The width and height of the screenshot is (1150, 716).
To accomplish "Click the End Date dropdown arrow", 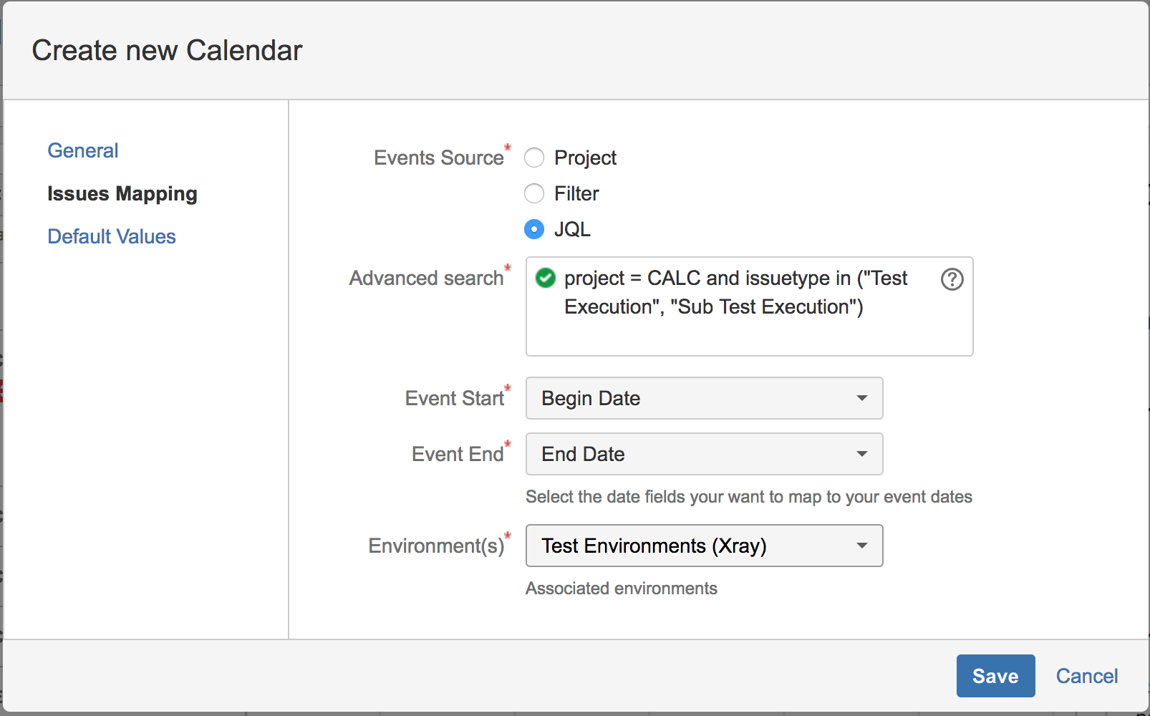I will click(x=862, y=454).
